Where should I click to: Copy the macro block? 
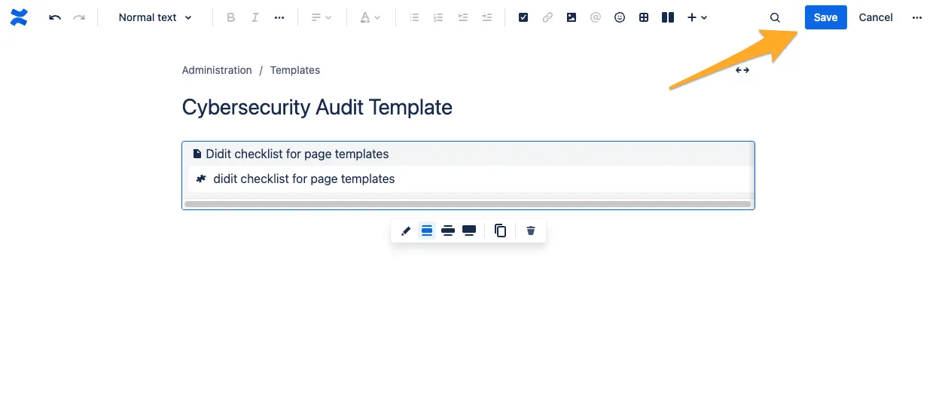pyautogui.click(x=500, y=231)
